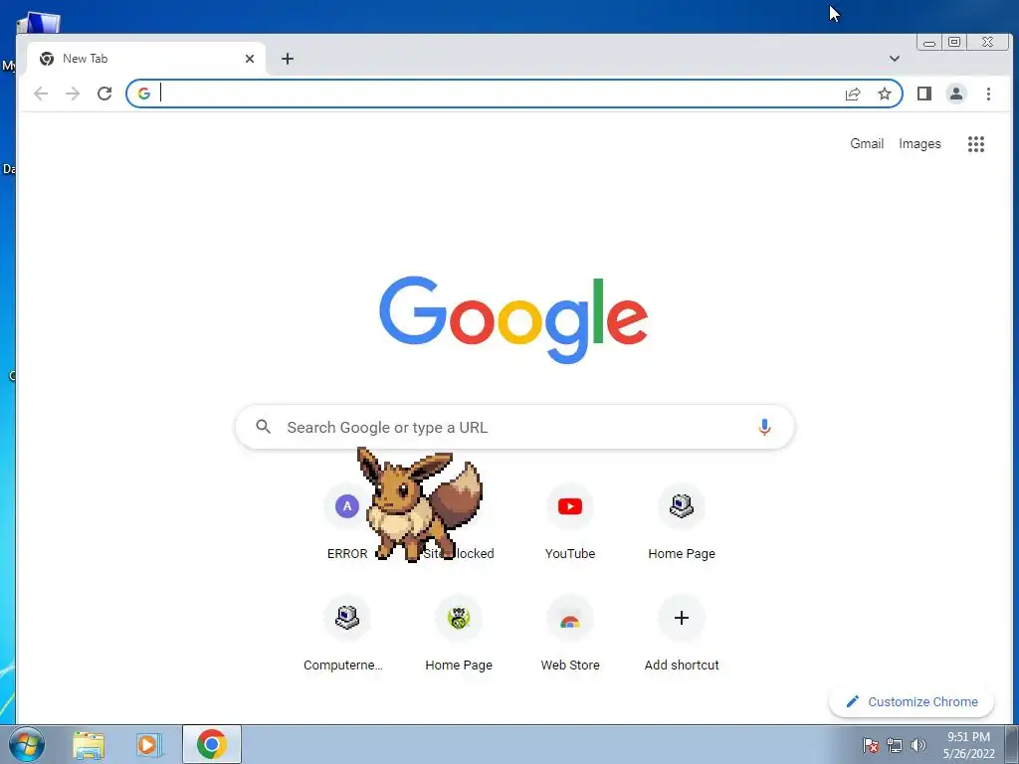Open the profile avatar menu
1019x764 pixels.
pos(956,94)
